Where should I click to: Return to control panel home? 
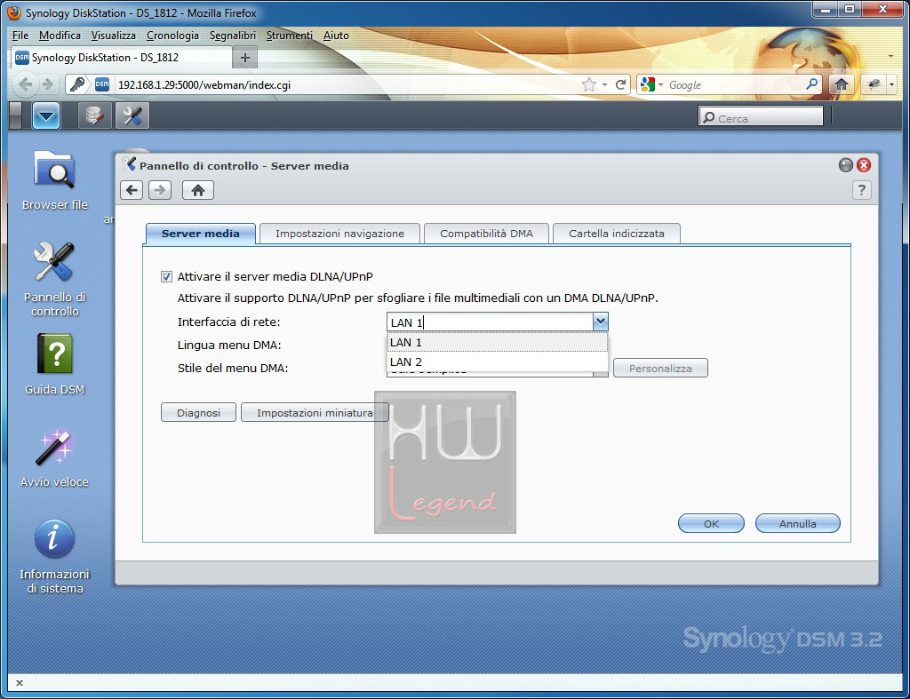coord(198,190)
